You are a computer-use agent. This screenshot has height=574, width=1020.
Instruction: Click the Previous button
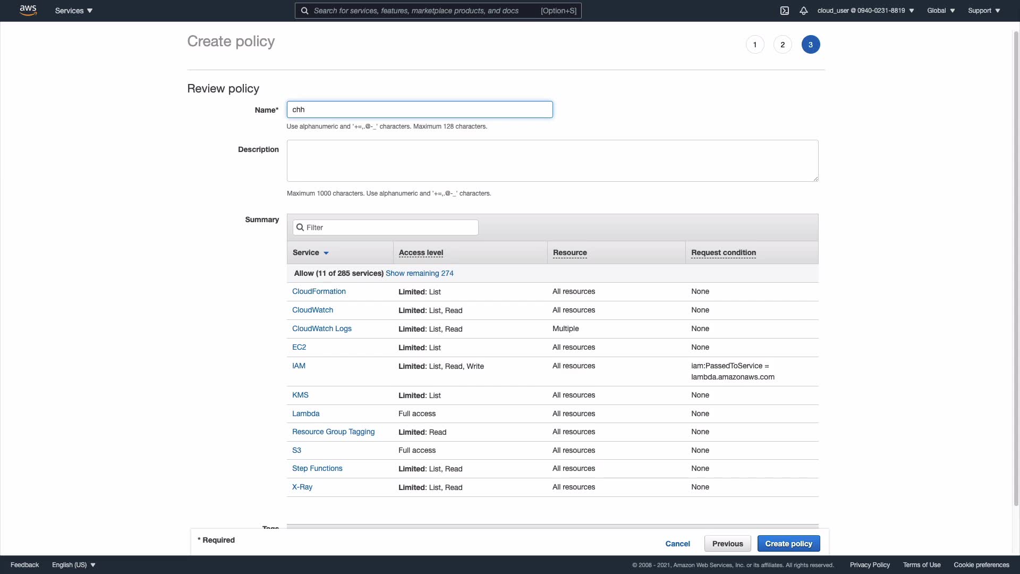click(727, 544)
